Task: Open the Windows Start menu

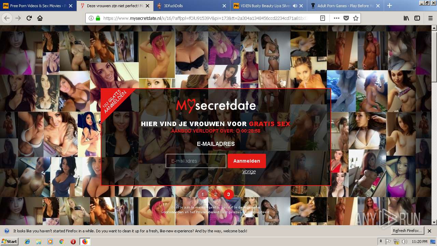Action: point(9,242)
